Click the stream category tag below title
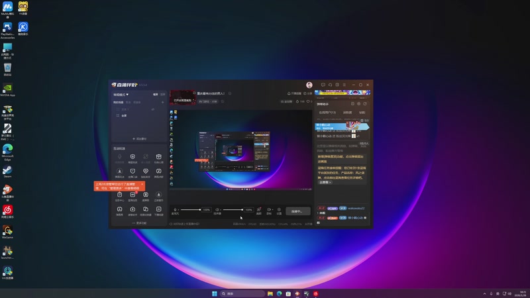The width and height of the screenshot is (530, 298). pyautogui.click(x=208, y=101)
